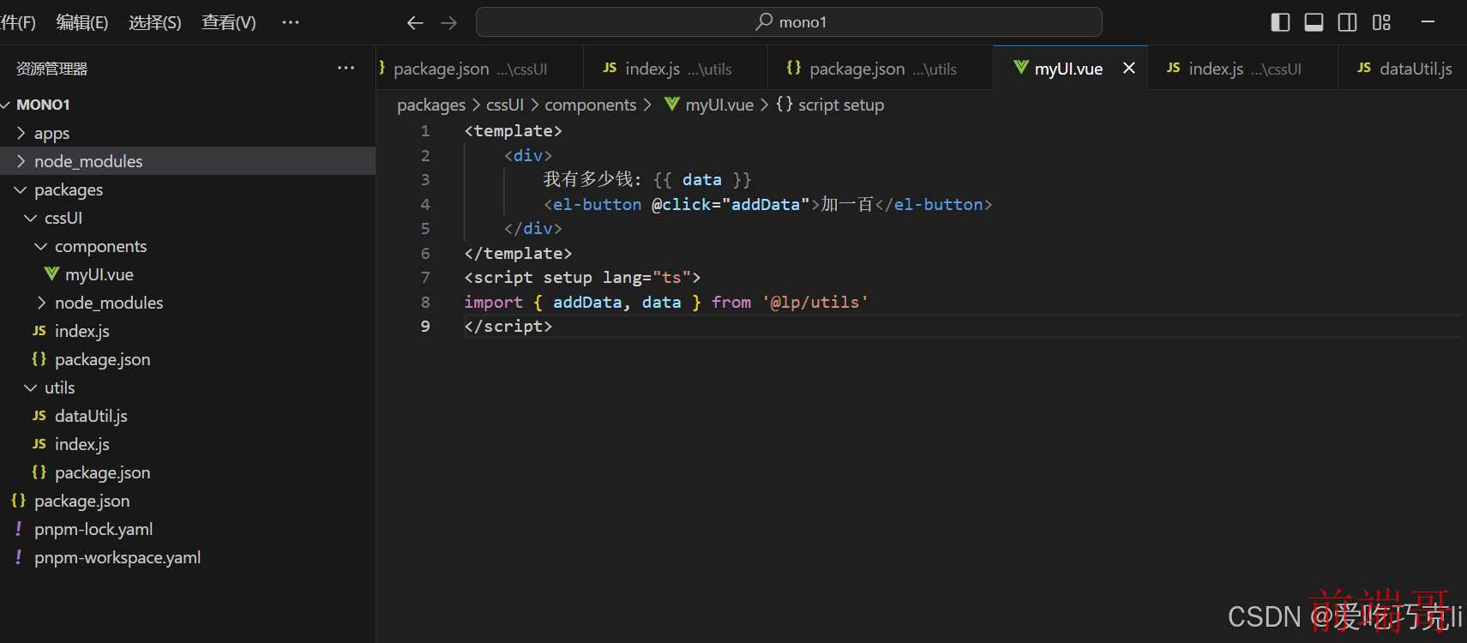Click line number 8 in gutter

[425, 303]
